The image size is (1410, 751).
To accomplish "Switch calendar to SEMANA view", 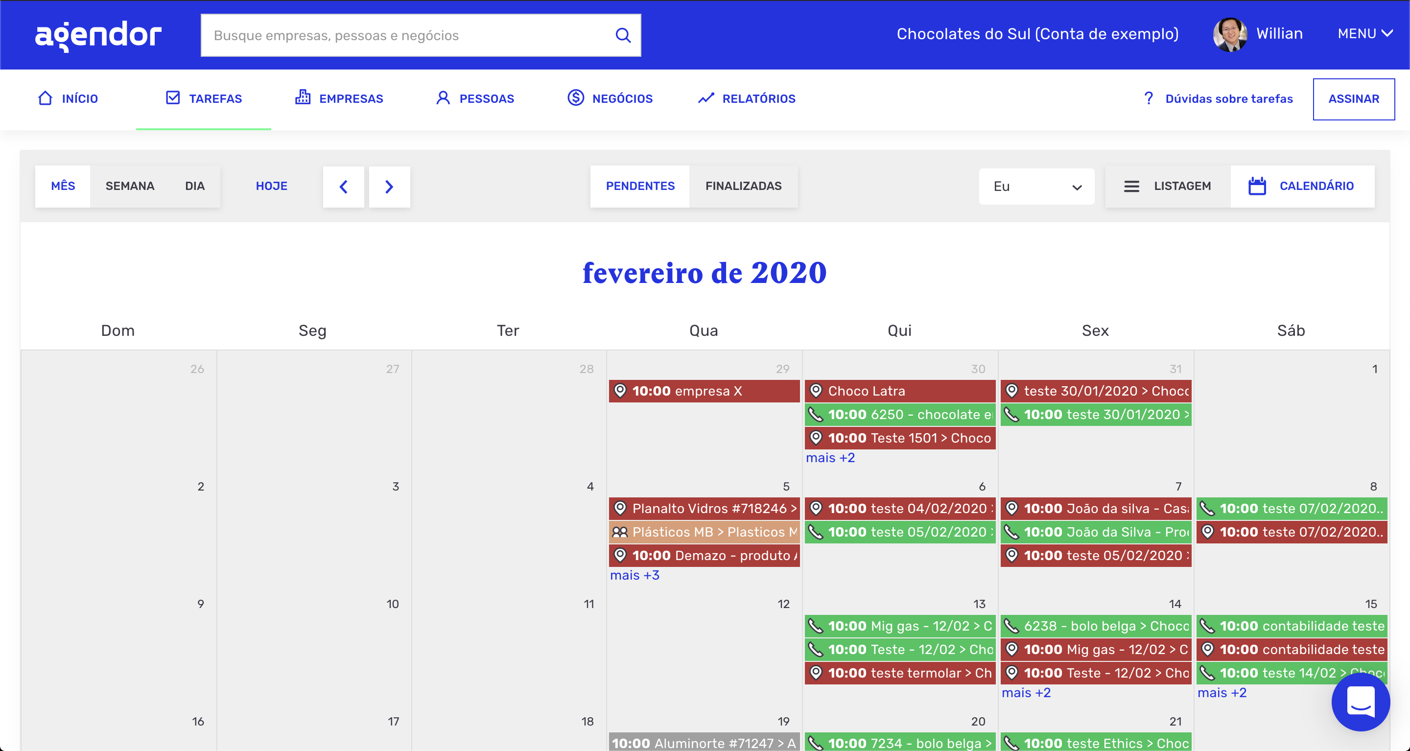I will click(x=130, y=186).
